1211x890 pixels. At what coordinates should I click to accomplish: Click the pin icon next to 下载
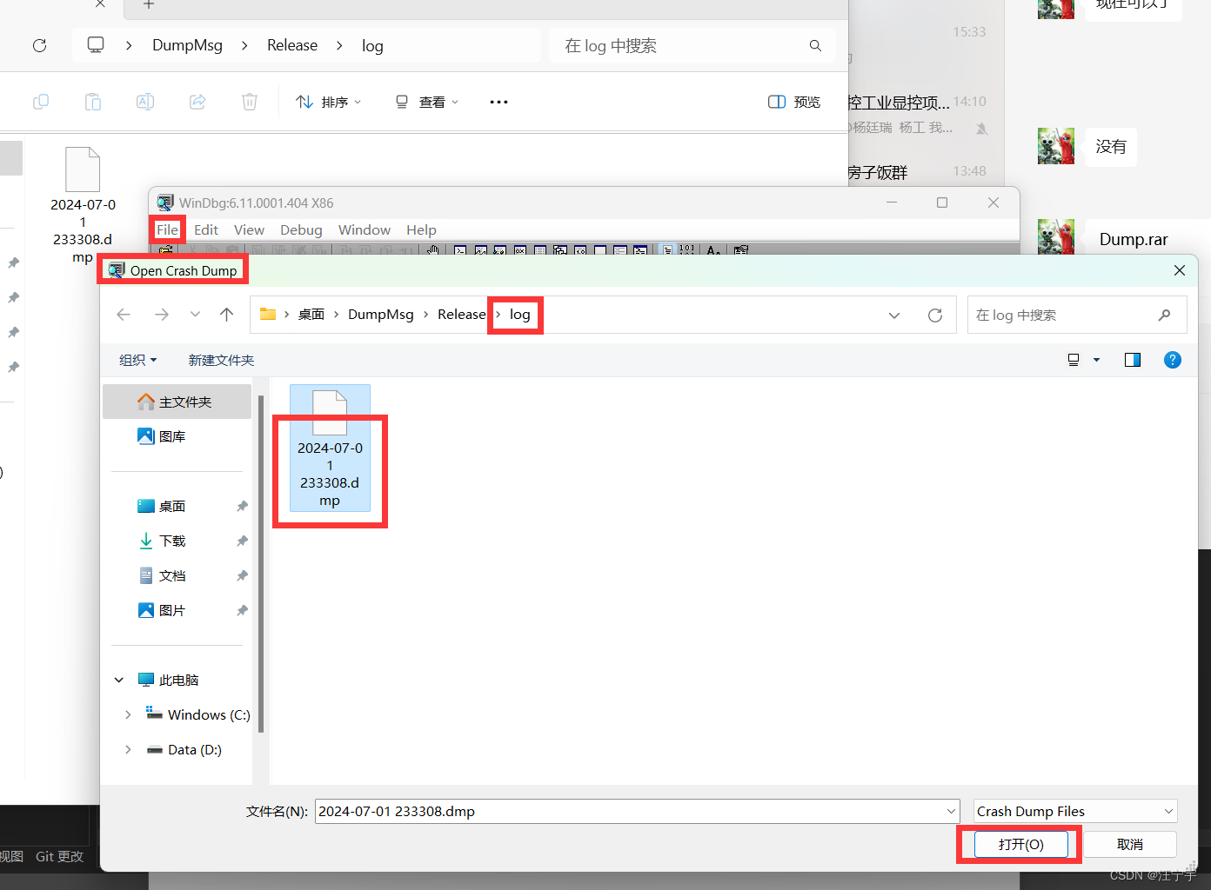[x=242, y=541]
